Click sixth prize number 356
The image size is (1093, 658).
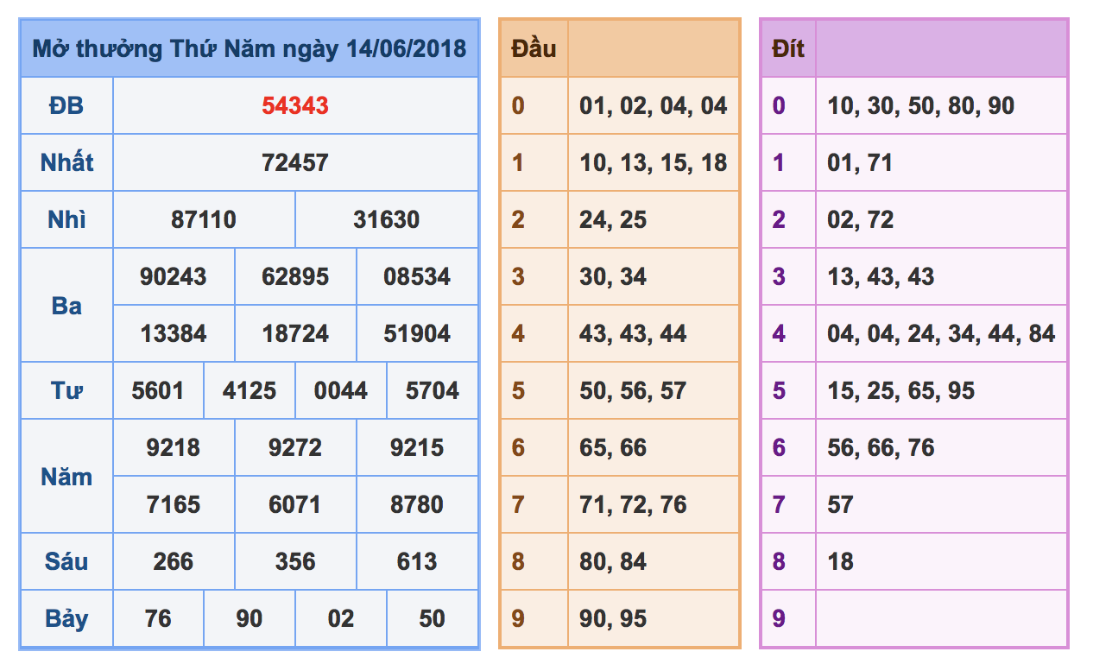click(295, 561)
